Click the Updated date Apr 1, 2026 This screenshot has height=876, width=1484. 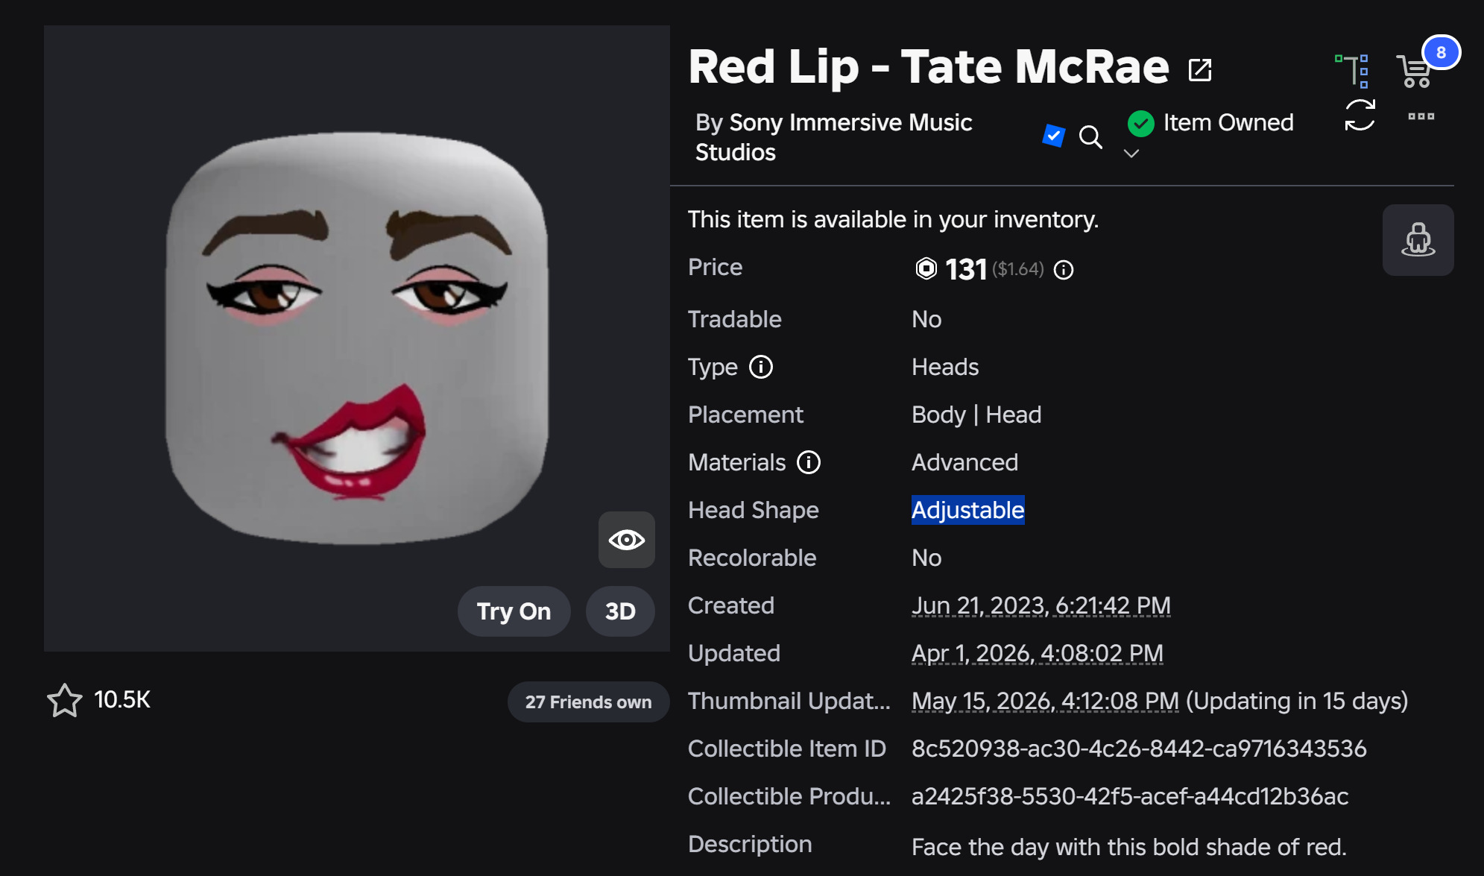[x=1038, y=653]
